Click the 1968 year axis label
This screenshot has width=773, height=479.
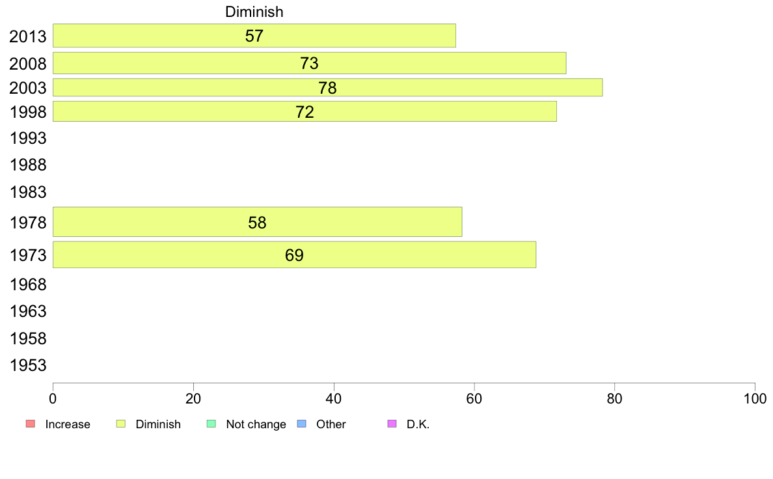[28, 284]
